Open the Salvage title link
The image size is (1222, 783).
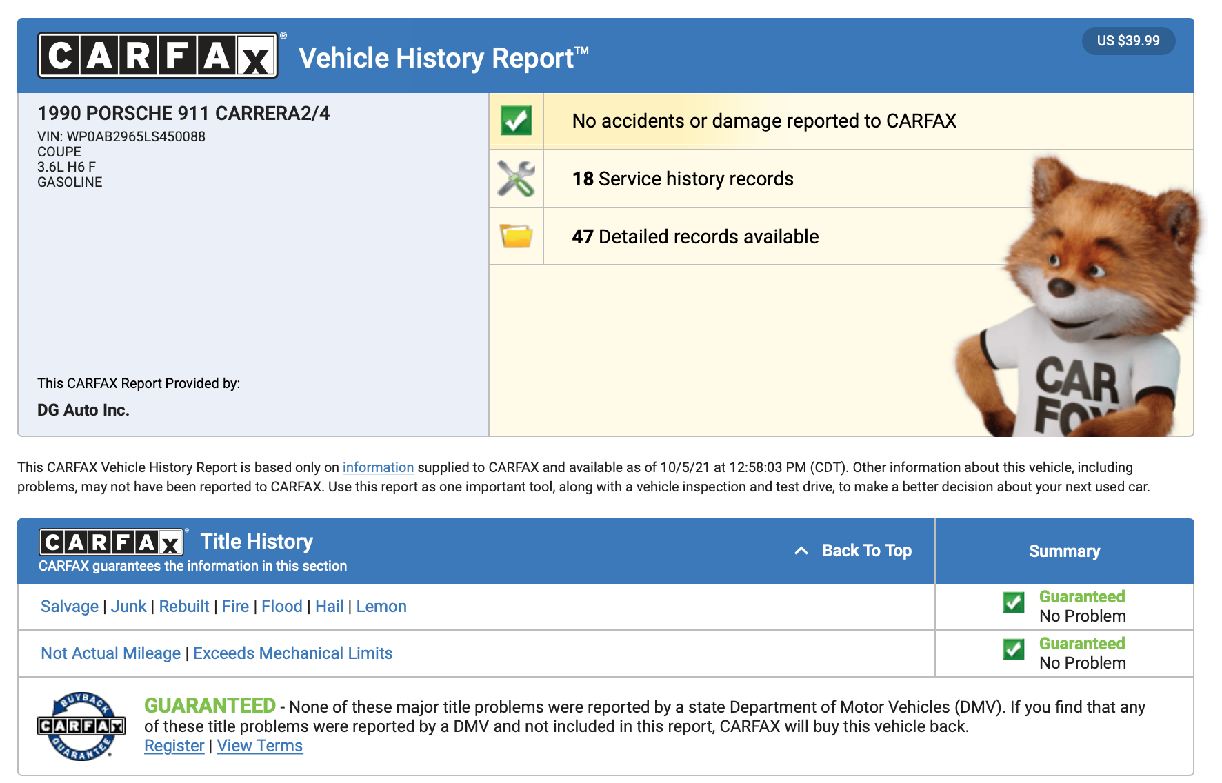click(70, 607)
